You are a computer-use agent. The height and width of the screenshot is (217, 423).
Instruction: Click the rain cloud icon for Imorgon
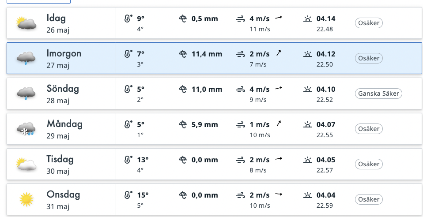[x=26, y=58]
